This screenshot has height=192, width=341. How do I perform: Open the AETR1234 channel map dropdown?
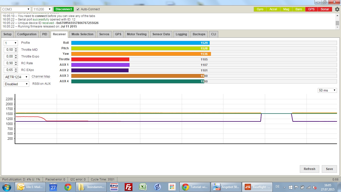pyautogui.click(x=16, y=77)
